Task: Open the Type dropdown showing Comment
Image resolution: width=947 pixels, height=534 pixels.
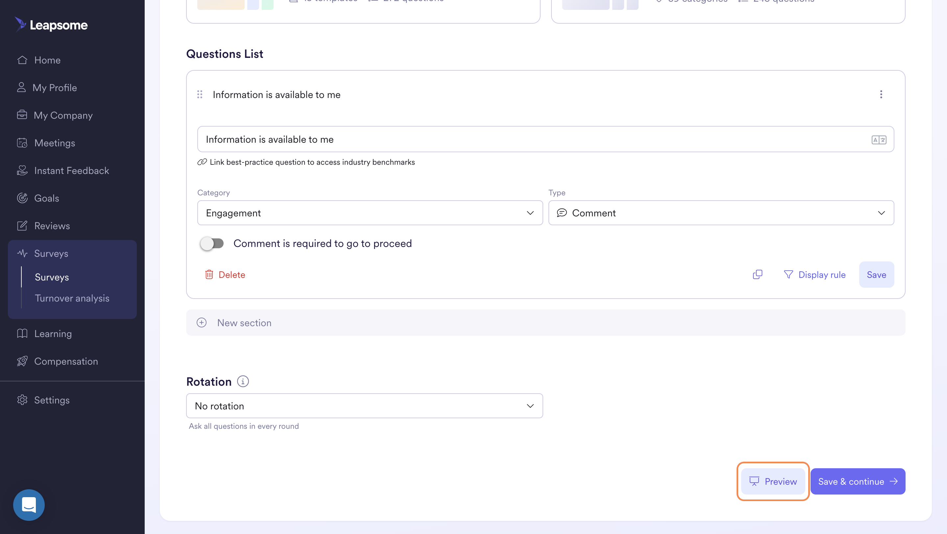Action: [x=721, y=213]
